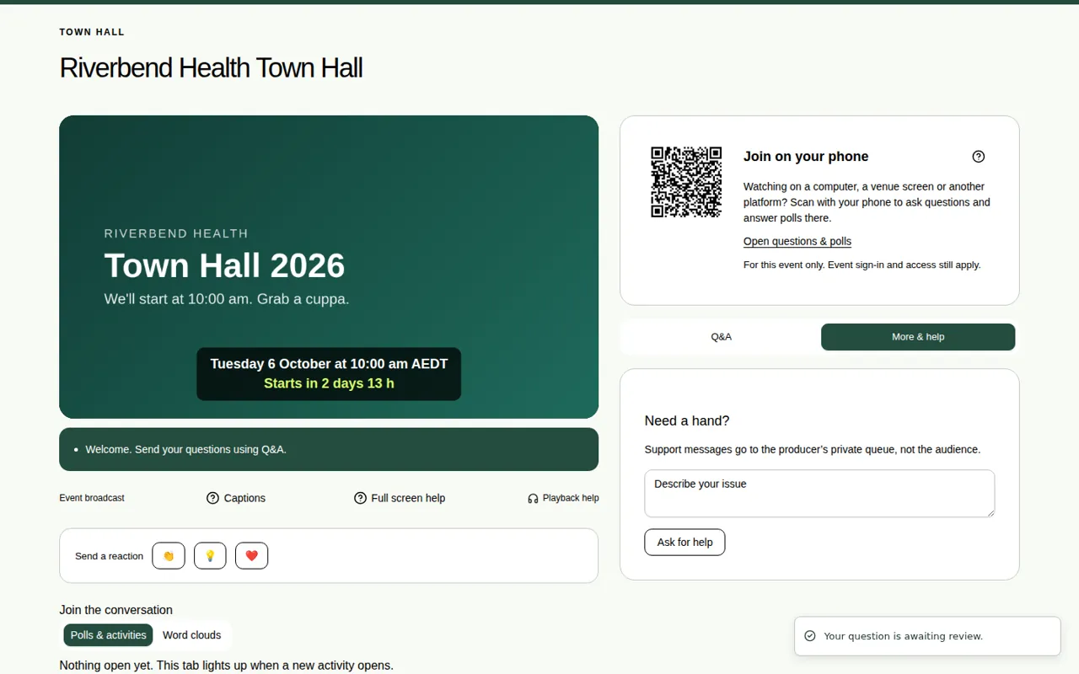The width and height of the screenshot is (1079, 674).
Task: Follow the Open questions & polls link
Action: click(x=797, y=242)
